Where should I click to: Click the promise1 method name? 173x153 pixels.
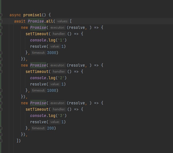(32, 15)
